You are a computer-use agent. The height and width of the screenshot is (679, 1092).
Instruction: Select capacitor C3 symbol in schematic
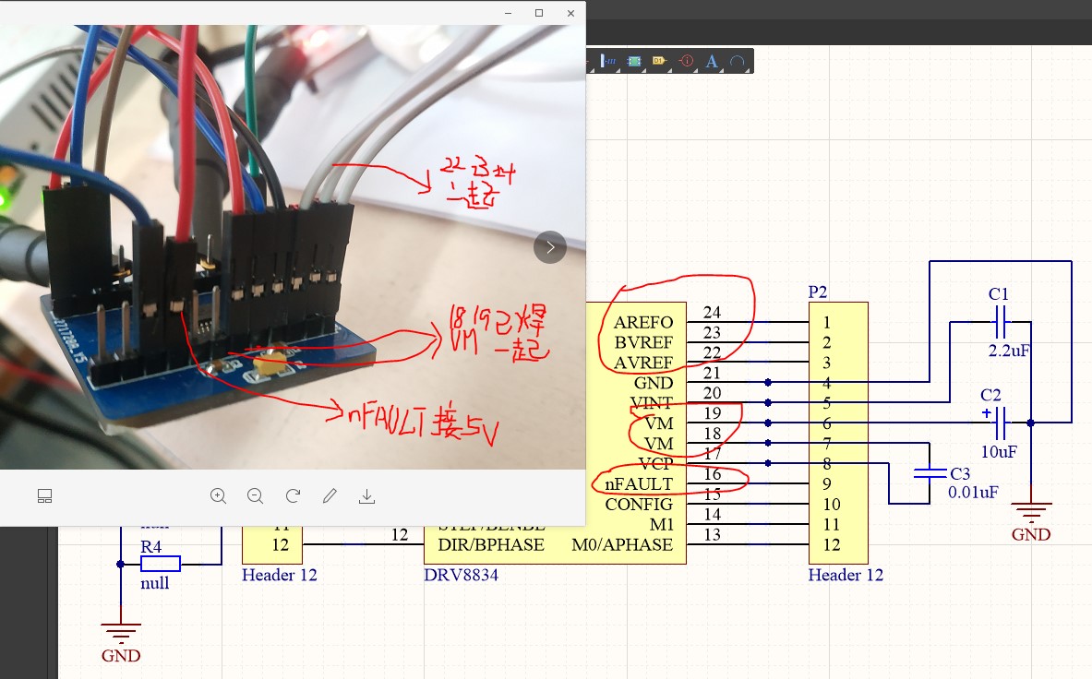930,474
